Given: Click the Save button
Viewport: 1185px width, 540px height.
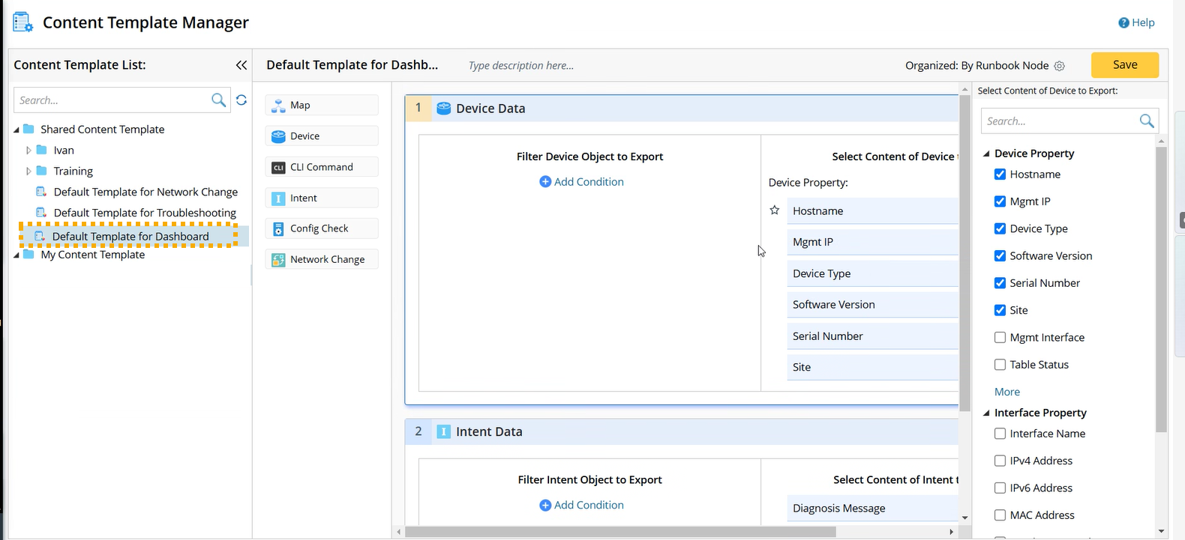Looking at the screenshot, I should (x=1124, y=65).
